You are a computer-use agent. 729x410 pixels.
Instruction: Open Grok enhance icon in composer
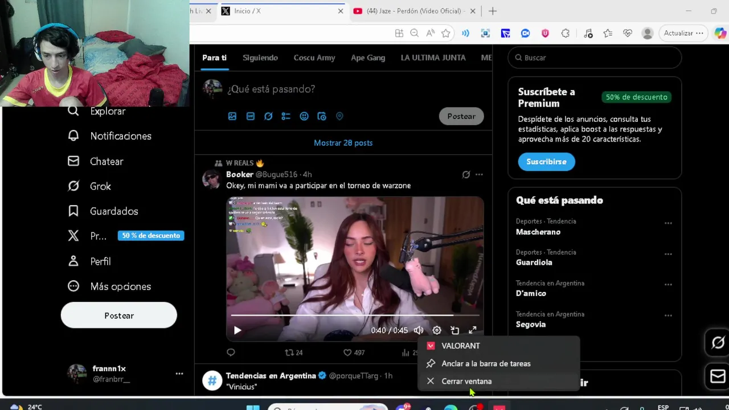(x=268, y=116)
